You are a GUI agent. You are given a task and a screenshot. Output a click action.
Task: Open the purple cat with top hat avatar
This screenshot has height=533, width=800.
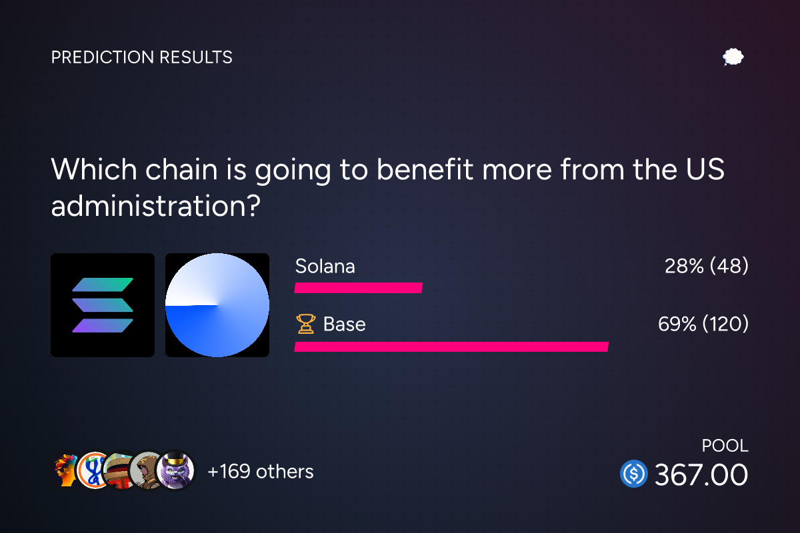[175, 471]
